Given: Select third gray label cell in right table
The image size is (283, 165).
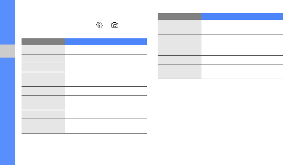Looking at the screenshot, I should pos(179,60).
